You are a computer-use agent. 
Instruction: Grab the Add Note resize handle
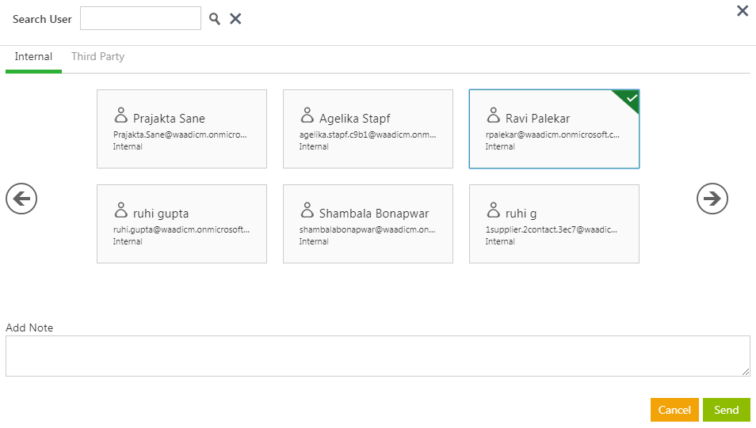746,372
